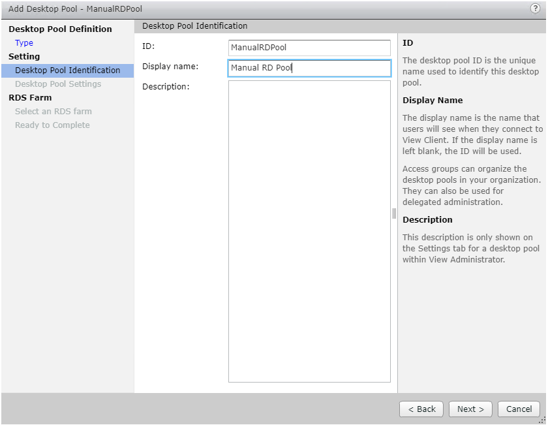Viewport: 548px width, 425px height.
Task: Click the Back button
Action: 421,409
